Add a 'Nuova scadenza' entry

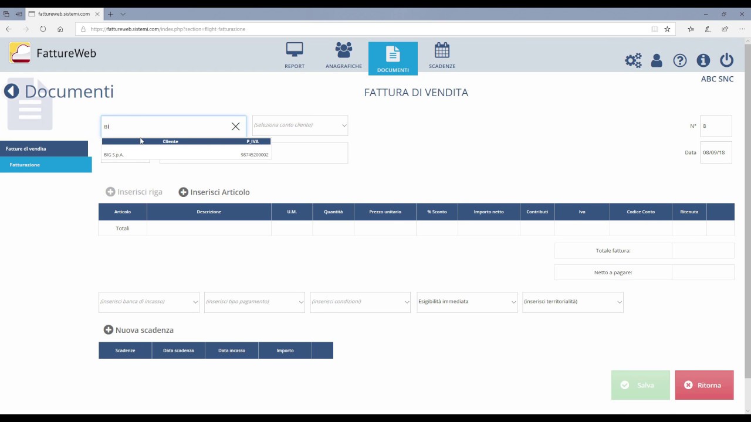[x=138, y=330]
